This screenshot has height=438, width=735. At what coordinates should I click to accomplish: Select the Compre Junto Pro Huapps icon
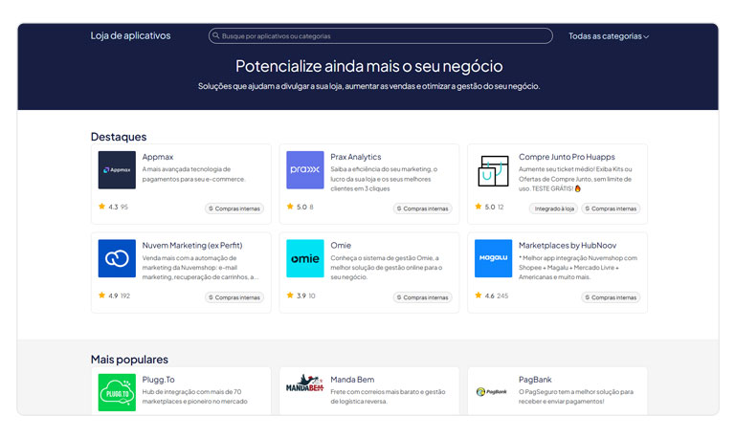pyautogui.click(x=493, y=170)
